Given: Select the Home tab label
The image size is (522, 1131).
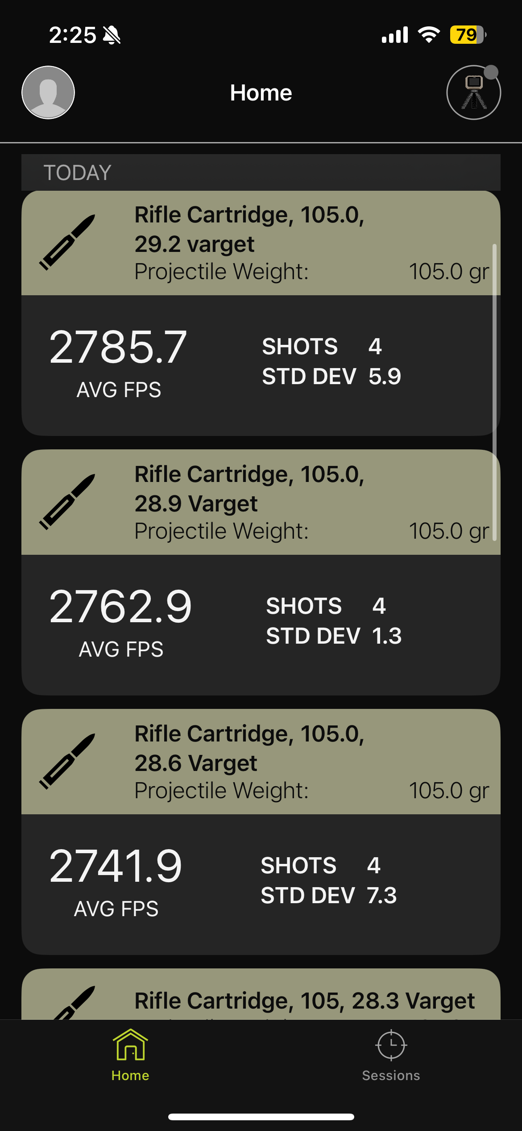Looking at the screenshot, I should [130, 1075].
